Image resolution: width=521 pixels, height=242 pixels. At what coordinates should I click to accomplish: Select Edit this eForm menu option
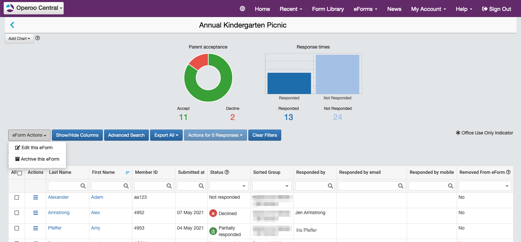[37, 148]
